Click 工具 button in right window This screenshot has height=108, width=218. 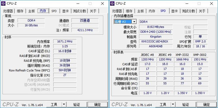tap(163, 105)
